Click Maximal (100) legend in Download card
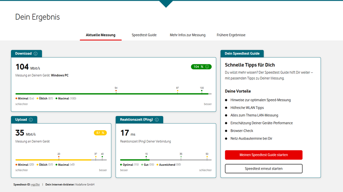Image resolution: width=343 pixels, height=192 pixels. [66, 99]
